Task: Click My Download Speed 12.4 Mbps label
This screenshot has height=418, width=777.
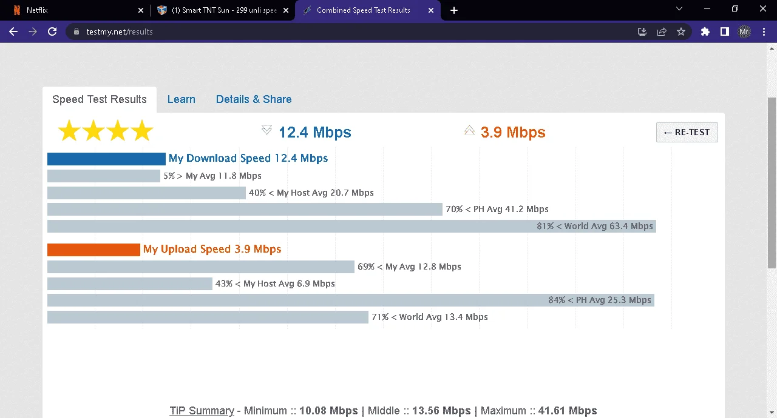Action: click(x=248, y=158)
